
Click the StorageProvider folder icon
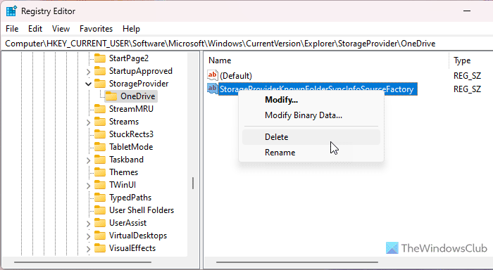pos(100,84)
